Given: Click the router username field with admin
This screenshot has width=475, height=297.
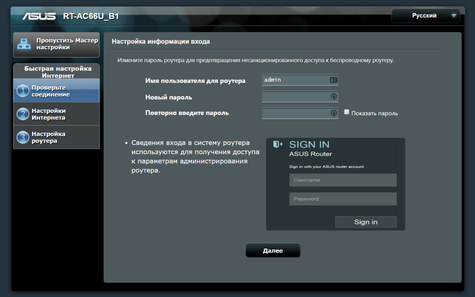Looking at the screenshot, I should (300, 80).
